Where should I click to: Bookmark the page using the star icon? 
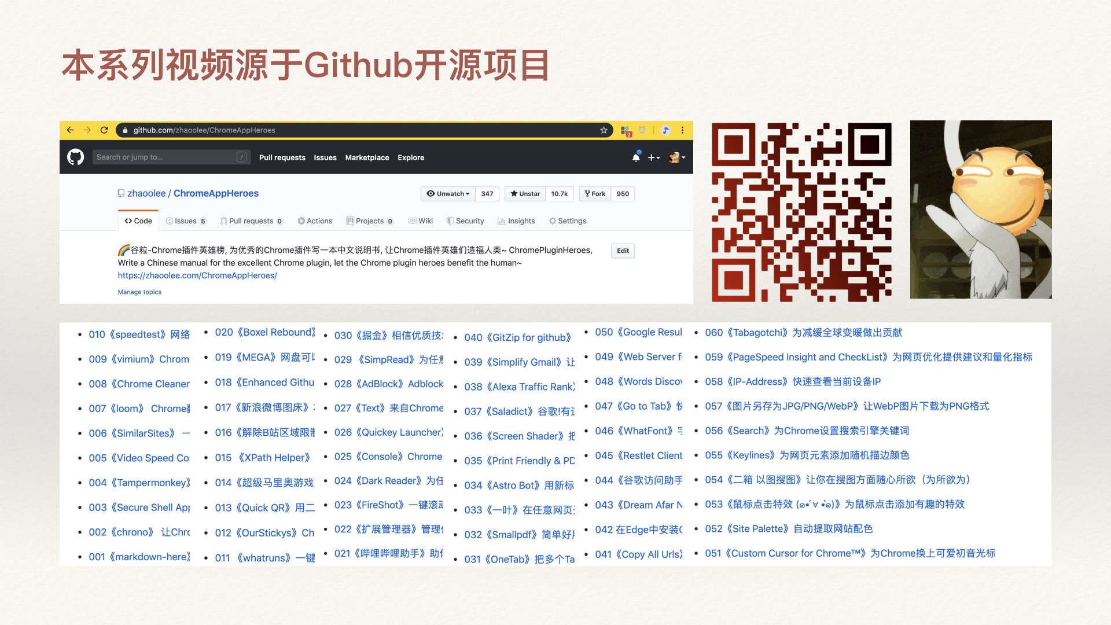coord(604,130)
